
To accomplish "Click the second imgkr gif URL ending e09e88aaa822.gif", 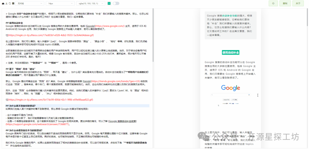I will point(50,99).
